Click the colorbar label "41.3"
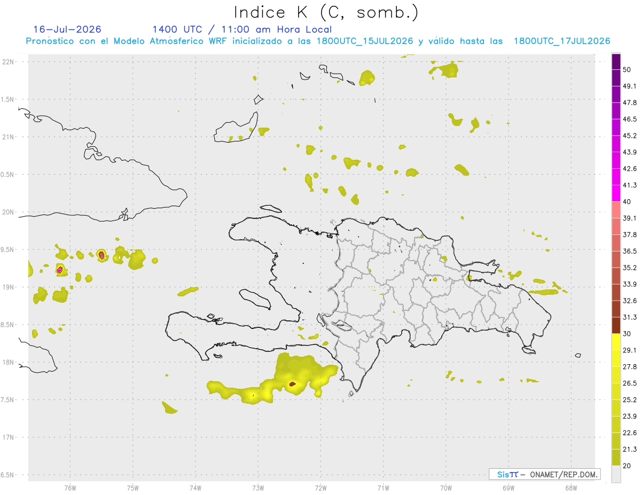 pyautogui.click(x=630, y=185)
